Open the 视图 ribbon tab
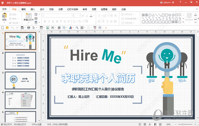The image size is (199, 126). tap(94, 9)
